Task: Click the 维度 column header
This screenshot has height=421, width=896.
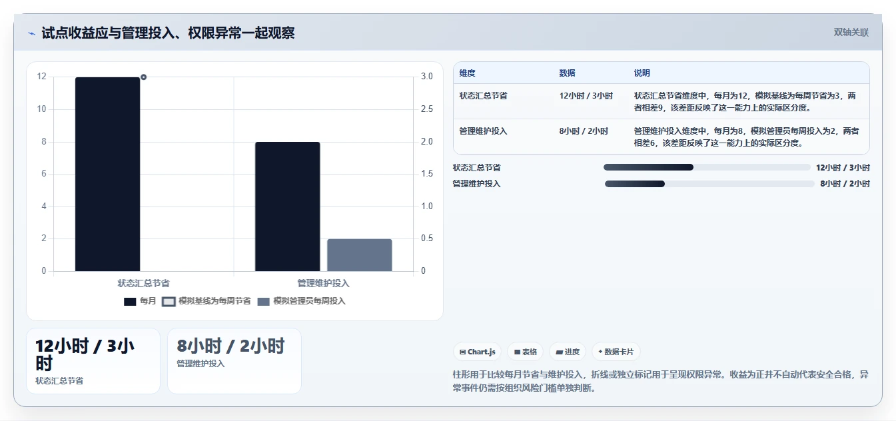Action: coord(468,73)
